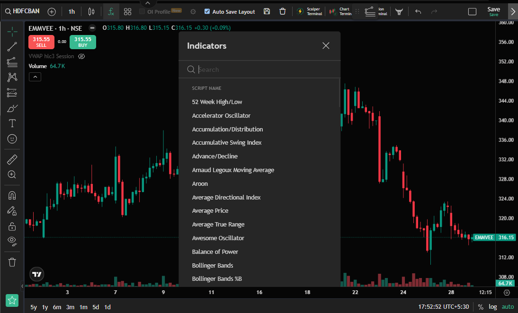Select the brush drawing tool

12,108
